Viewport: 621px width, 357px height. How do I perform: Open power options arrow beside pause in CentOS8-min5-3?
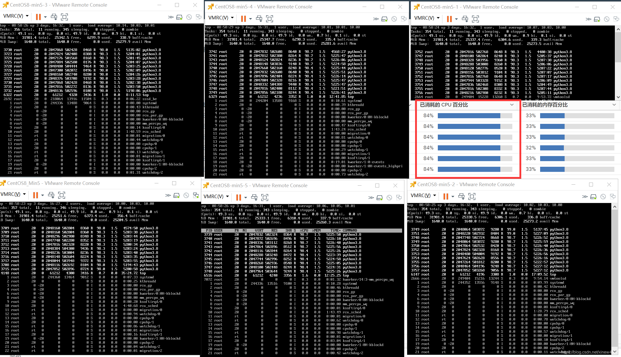45,17
